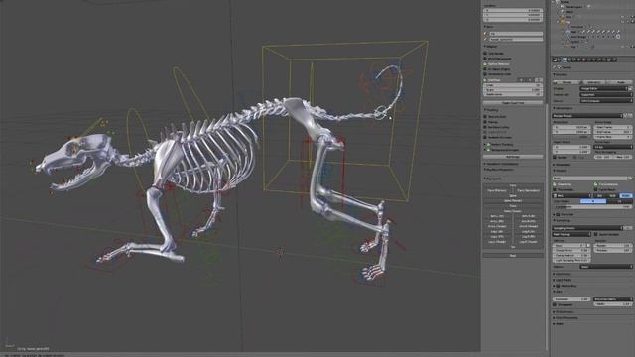This screenshot has height=357, width=635.
Task: Toggle File Extensions checkbox
Action: [x=595, y=184]
